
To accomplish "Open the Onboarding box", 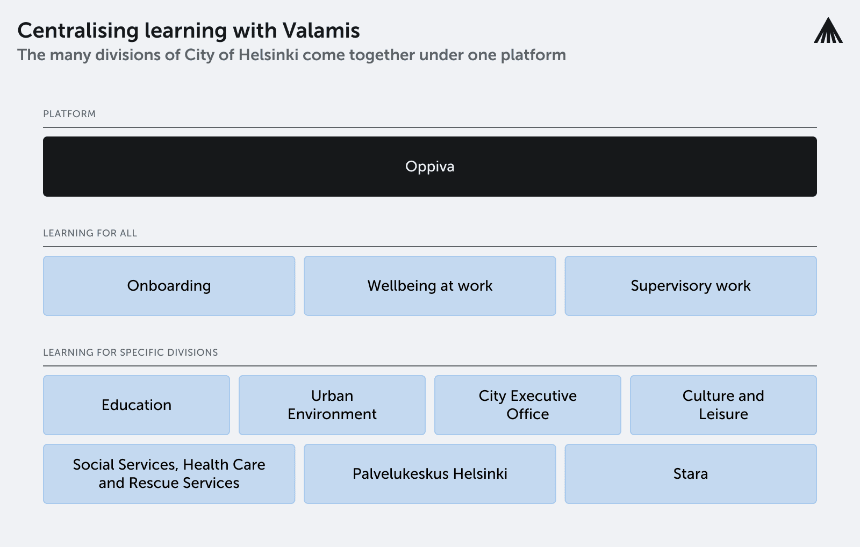I will pyautogui.click(x=169, y=286).
